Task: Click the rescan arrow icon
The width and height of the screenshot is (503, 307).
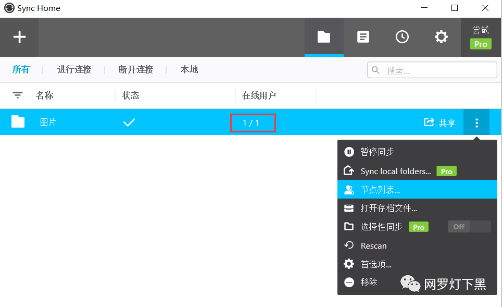Action: 349,245
